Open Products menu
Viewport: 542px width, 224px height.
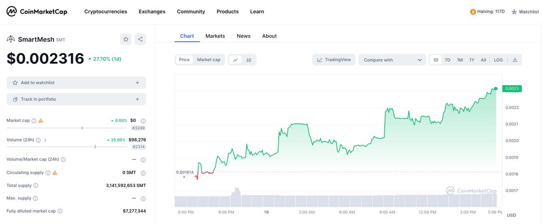[x=228, y=12]
